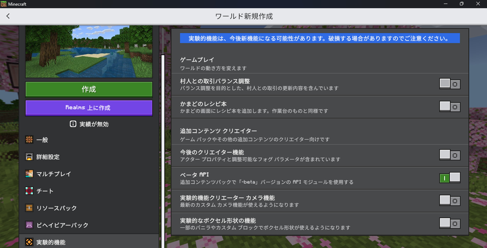Open the マルチプレイ settings tab
This screenshot has width=487, height=248.
(x=54, y=174)
